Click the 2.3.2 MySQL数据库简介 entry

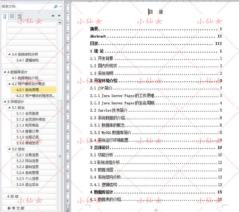click(x=156, y=133)
